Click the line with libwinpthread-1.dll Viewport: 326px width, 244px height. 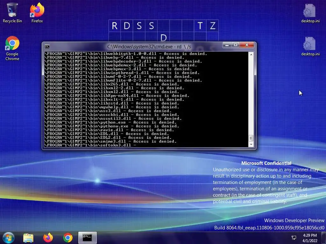[x=122, y=73]
